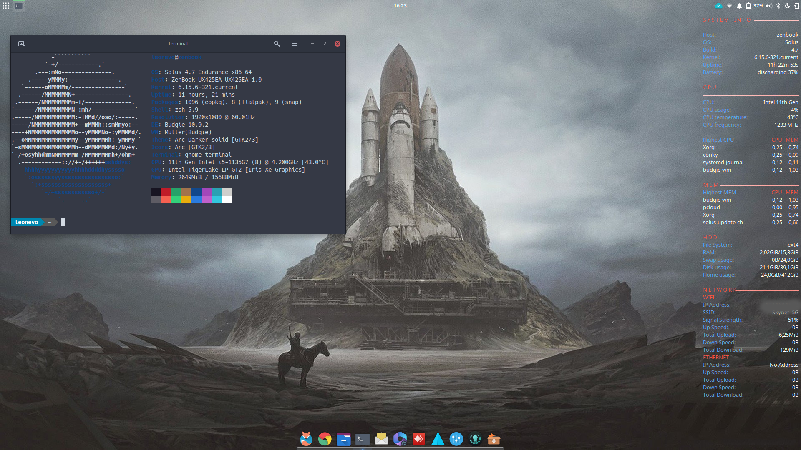
Task: Launch GitKraken from the dock
Action: [x=475, y=439]
